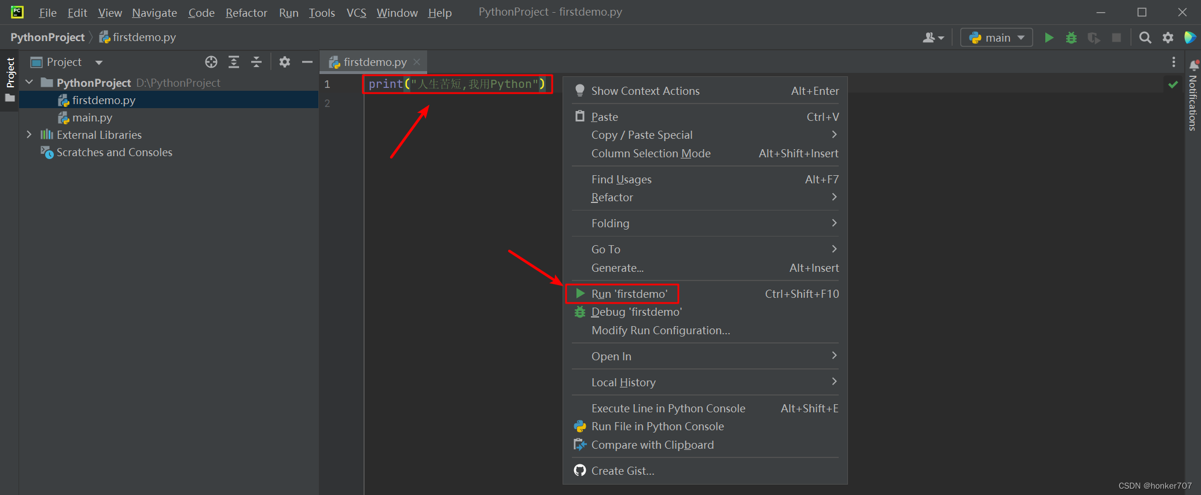Expand the Go To submenu

(x=705, y=249)
